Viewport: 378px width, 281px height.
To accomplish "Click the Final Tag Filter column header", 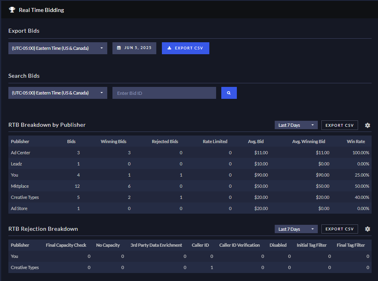I will 351,245.
